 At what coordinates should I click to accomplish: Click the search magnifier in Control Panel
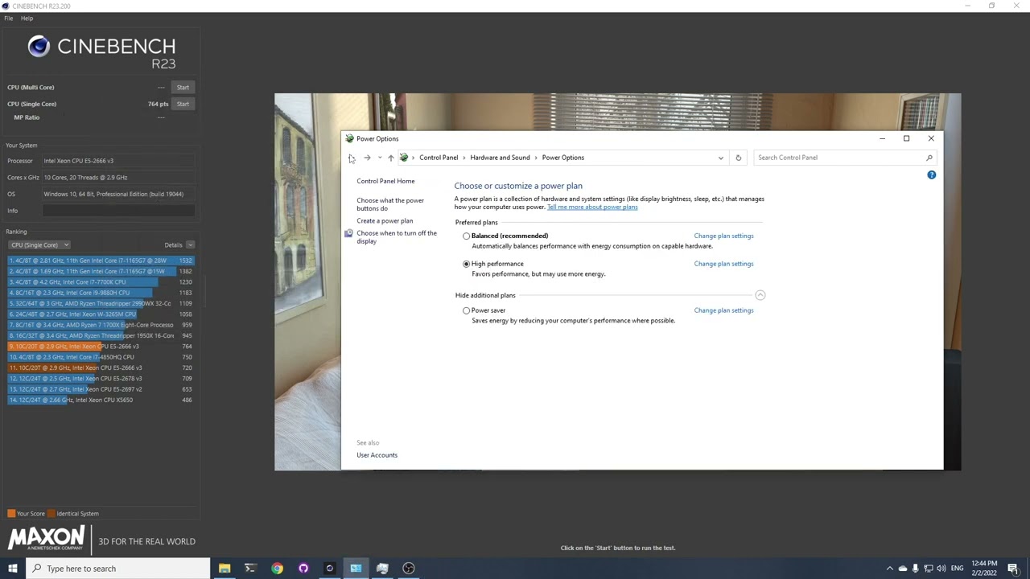[x=929, y=158]
